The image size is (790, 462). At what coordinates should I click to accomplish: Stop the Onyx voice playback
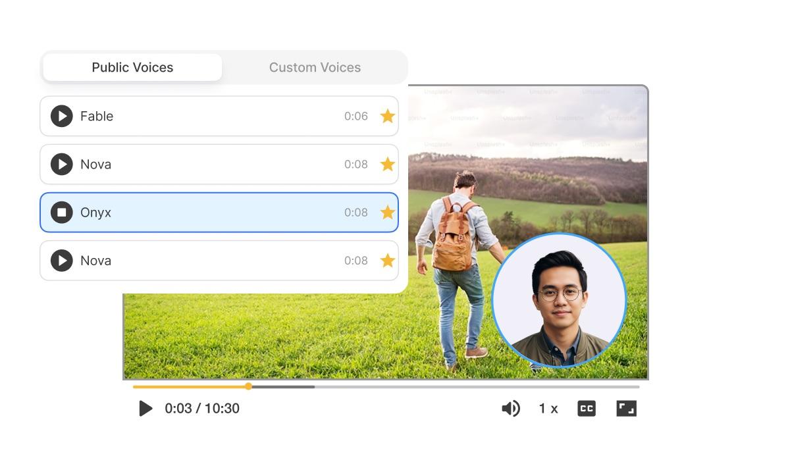point(61,212)
